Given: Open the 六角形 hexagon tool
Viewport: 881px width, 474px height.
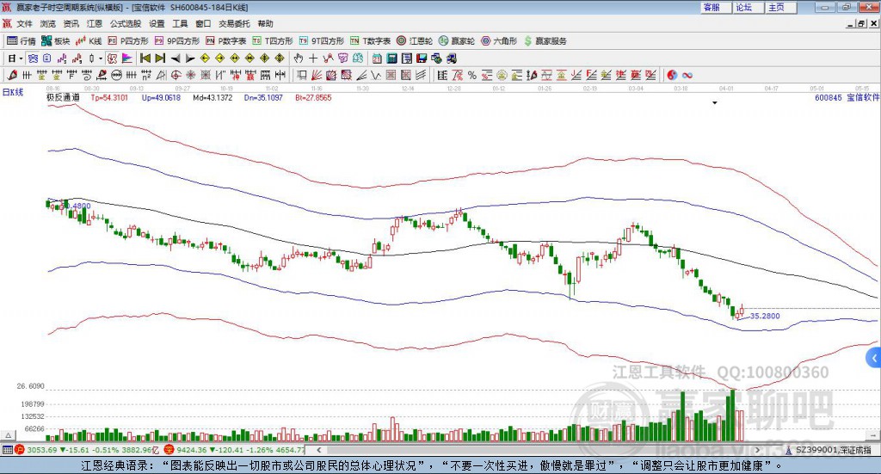Looking at the screenshot, I should (x=499, y=41).
